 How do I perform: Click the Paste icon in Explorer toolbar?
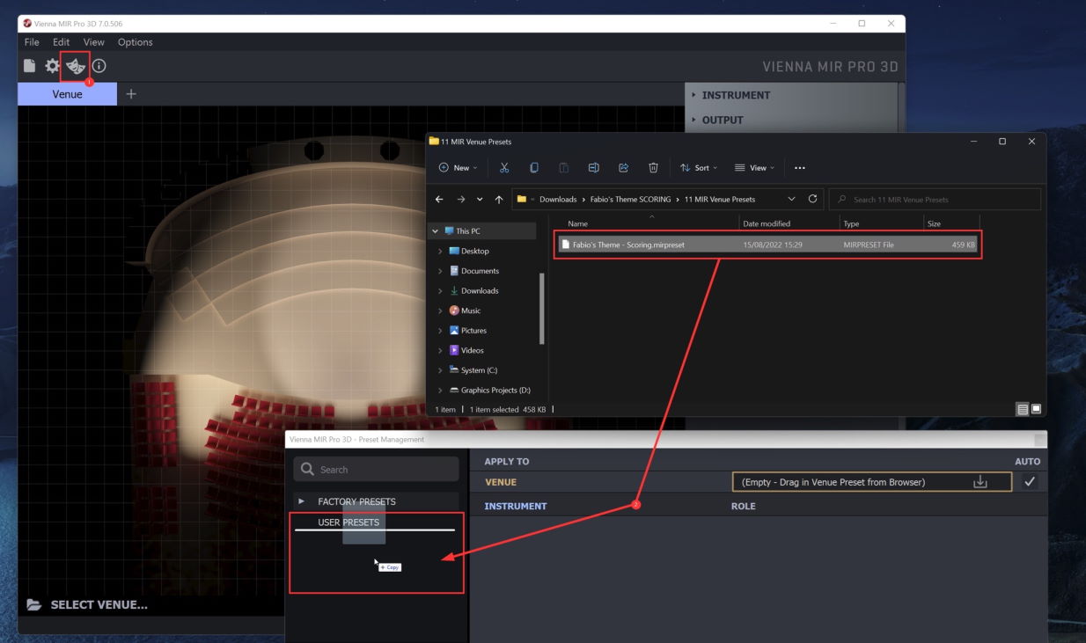tap(563, 168)
